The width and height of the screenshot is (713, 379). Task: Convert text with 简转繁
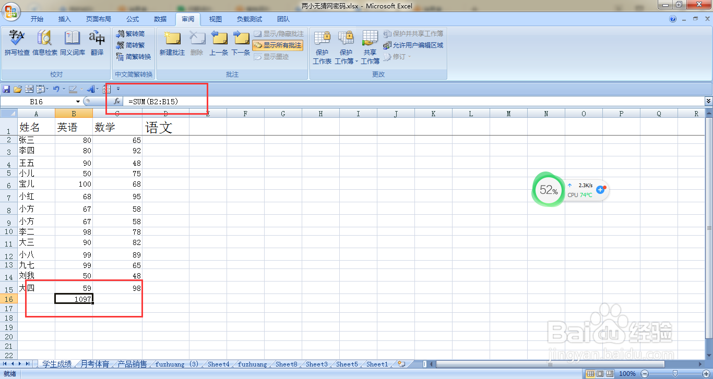click(x=130, y=45)
